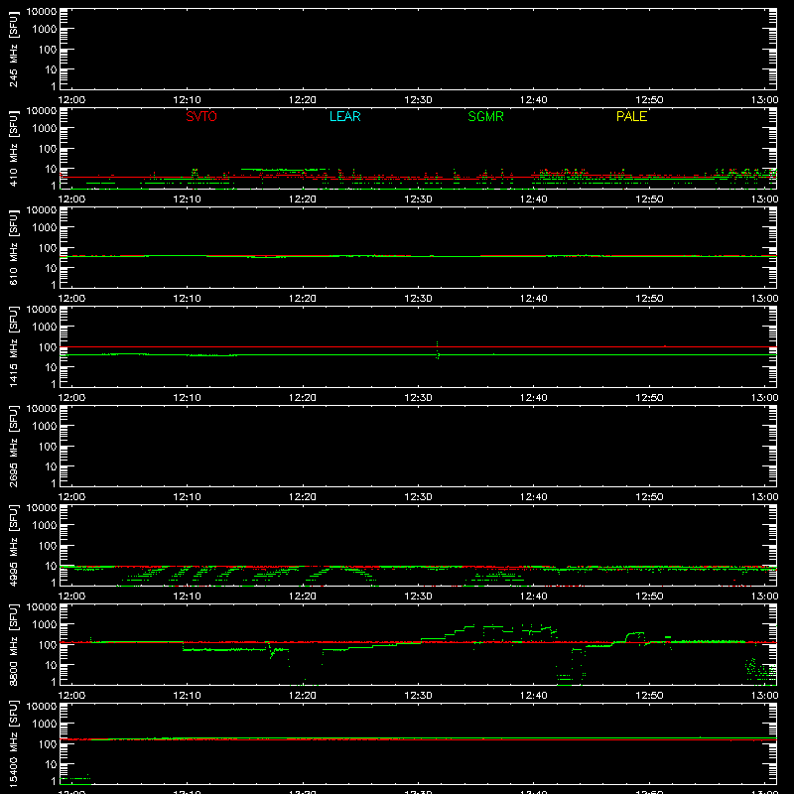Click 12:30 tick under the 8800 MHz panel
The width and height of the screenshot is (794, 794).
418,696
